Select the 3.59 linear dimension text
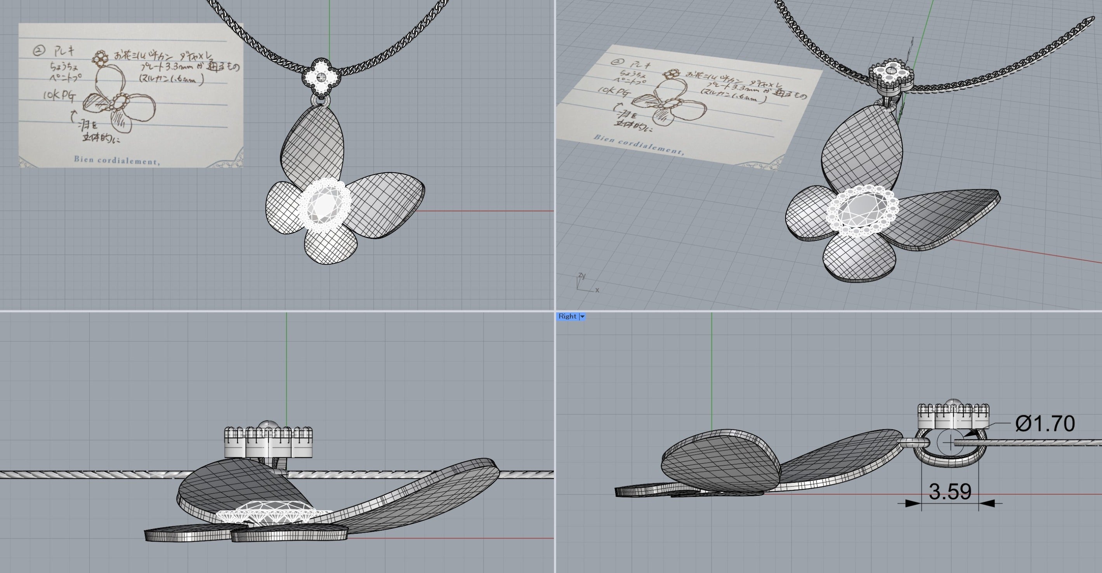 [950, 492]
